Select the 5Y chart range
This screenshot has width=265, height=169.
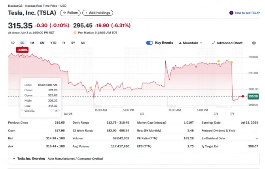coord(73,43)
